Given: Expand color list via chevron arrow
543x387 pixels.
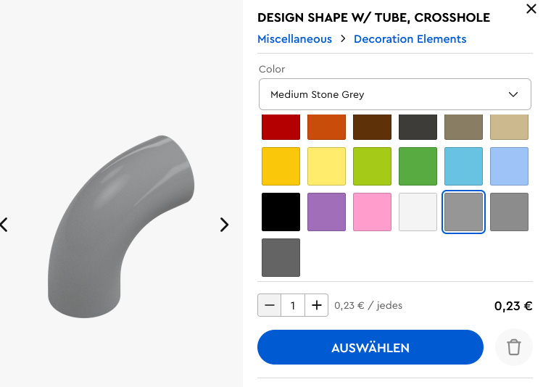Looking at the screenshot, I should (x=513, y=94).
